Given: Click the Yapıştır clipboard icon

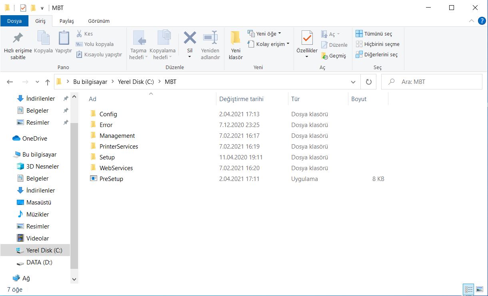Looking at the screenshot, I should coord(64,38).
